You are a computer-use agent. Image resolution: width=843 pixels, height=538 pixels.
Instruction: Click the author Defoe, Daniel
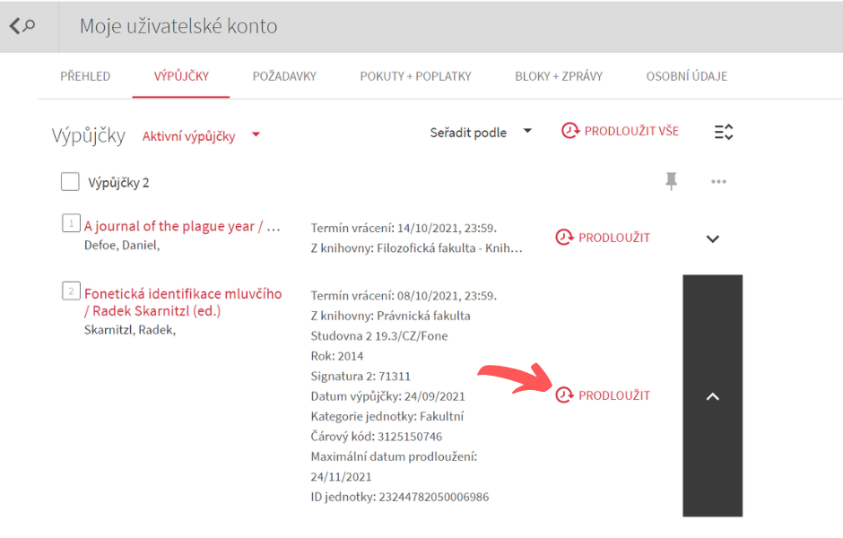[122, 246]
